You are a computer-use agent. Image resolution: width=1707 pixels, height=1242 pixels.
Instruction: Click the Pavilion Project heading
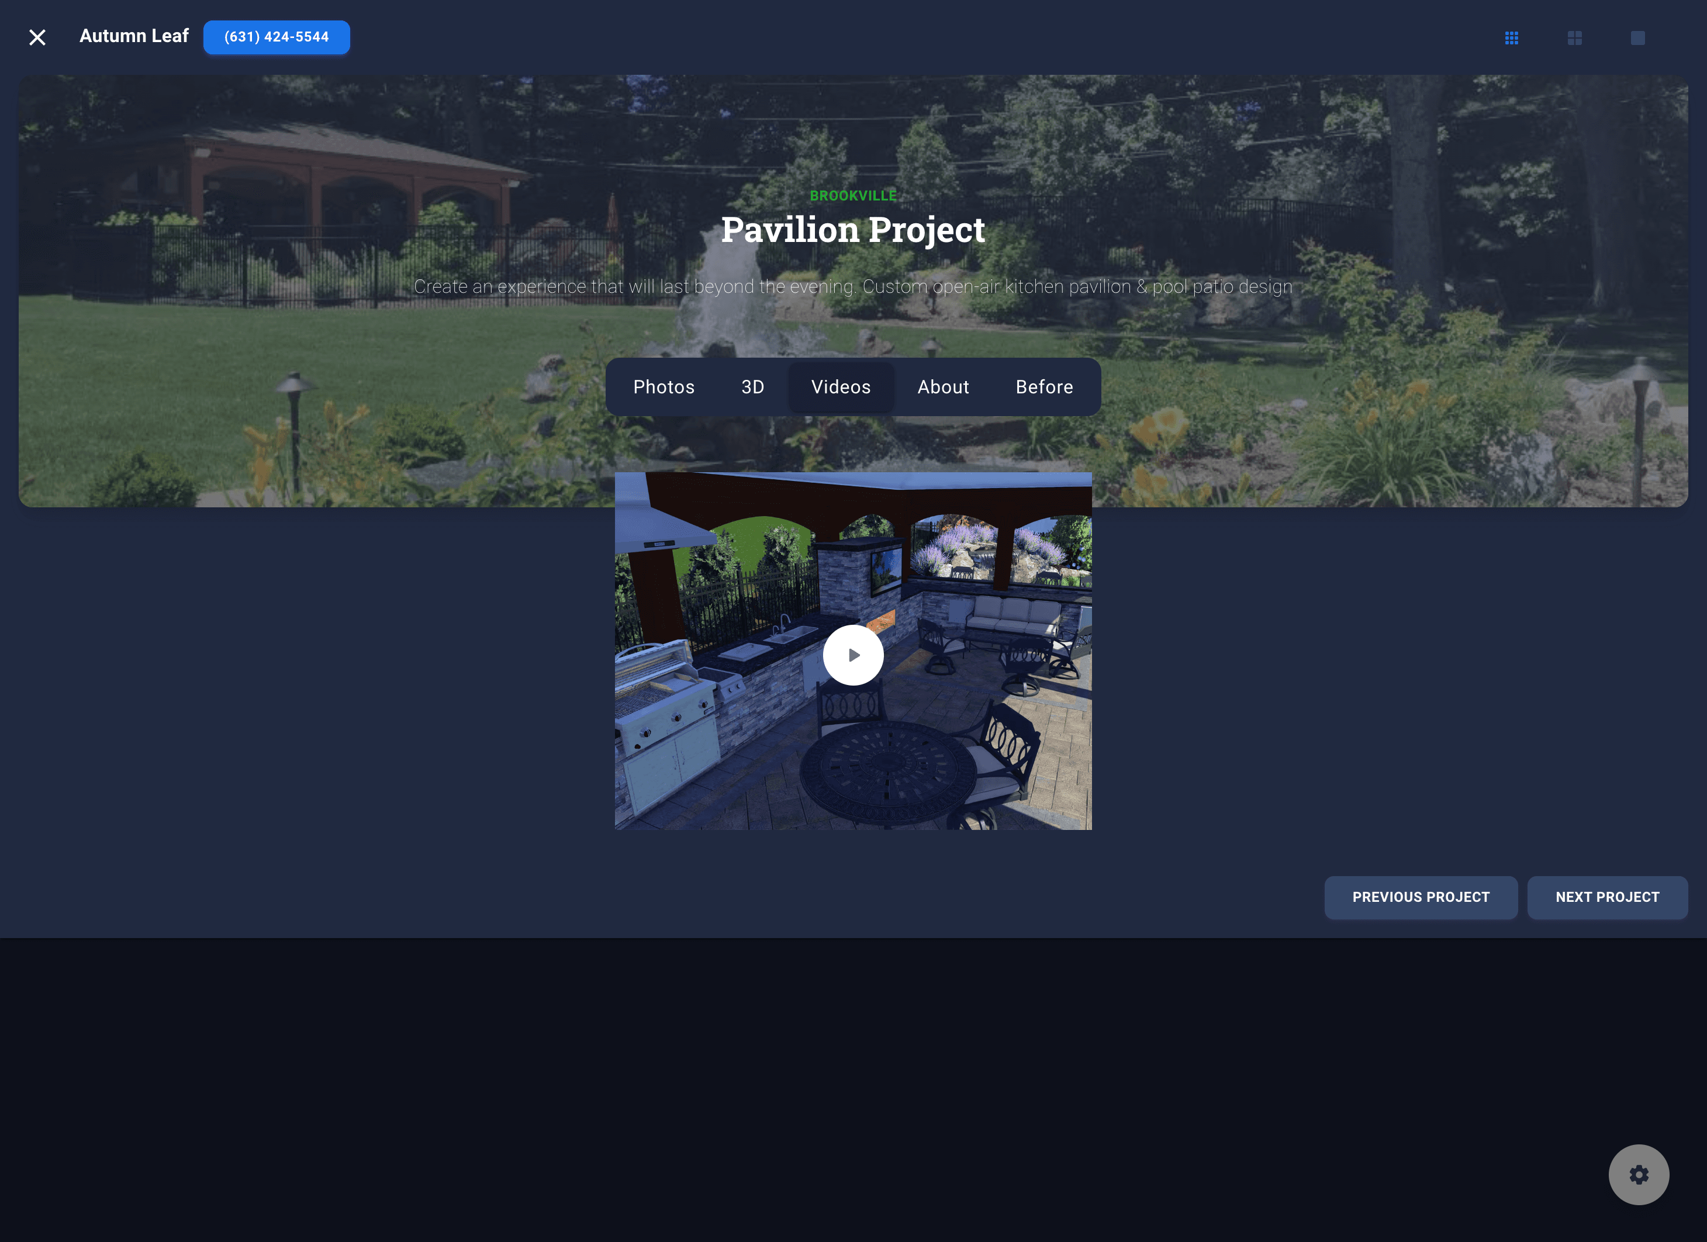point(853,230)
